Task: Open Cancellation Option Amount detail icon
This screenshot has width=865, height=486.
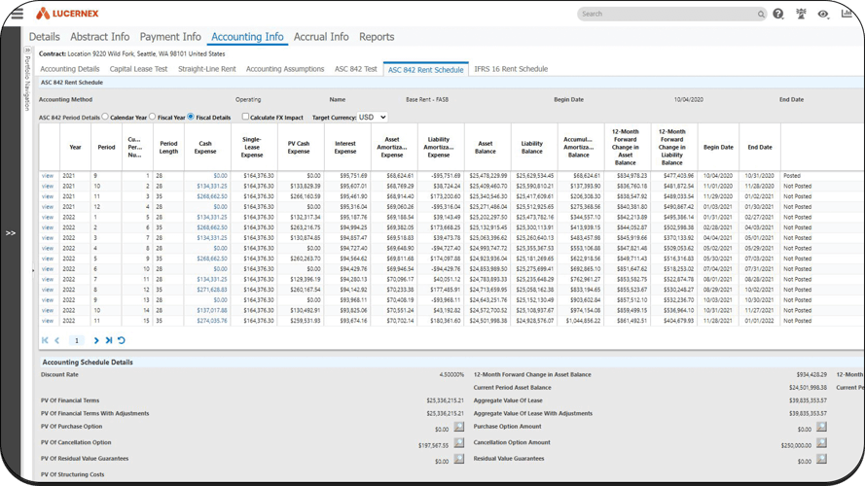Action: click(x=821, y=443)
